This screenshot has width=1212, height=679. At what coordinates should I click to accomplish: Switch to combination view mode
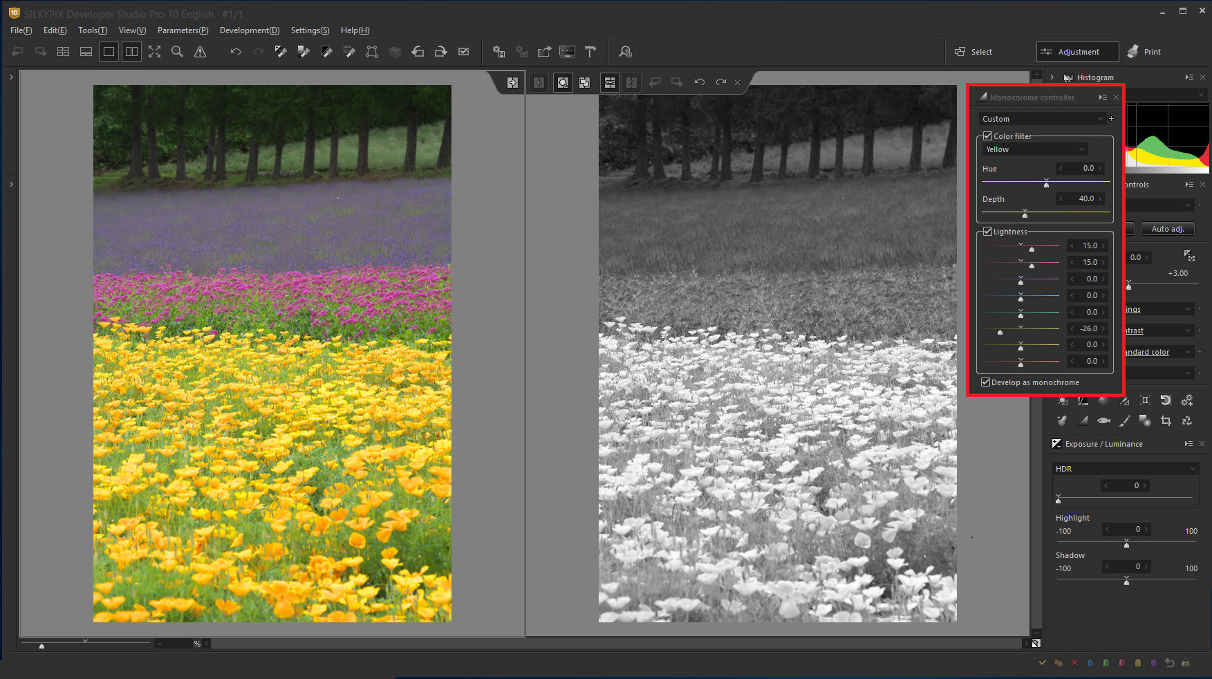[x=86, y=52]
